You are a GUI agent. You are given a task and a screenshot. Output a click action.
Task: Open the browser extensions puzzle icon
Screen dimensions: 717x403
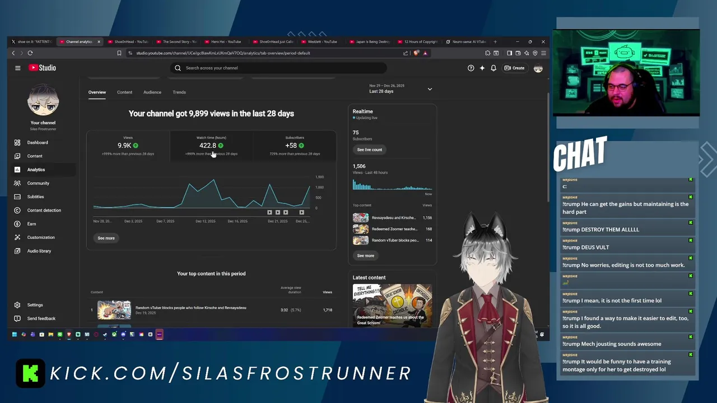point(487,53)
